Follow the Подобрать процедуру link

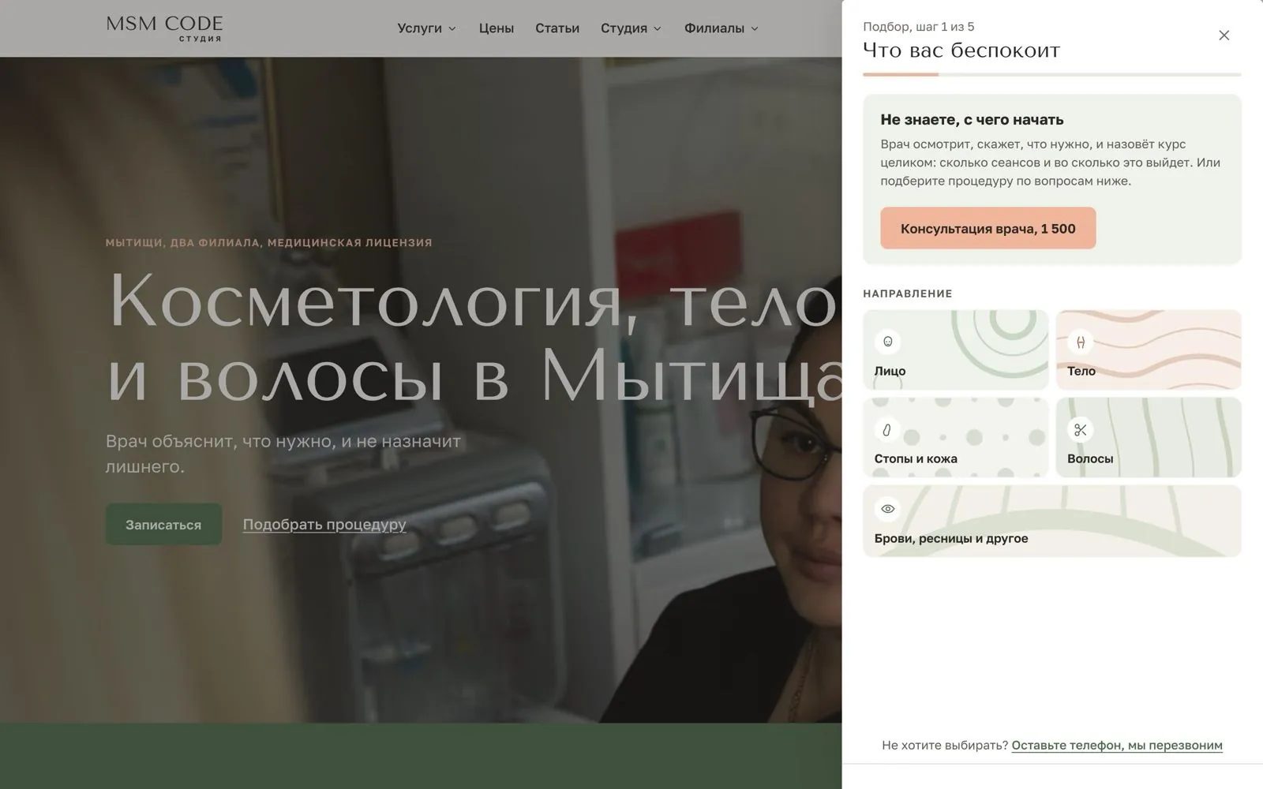click(324, 525)
